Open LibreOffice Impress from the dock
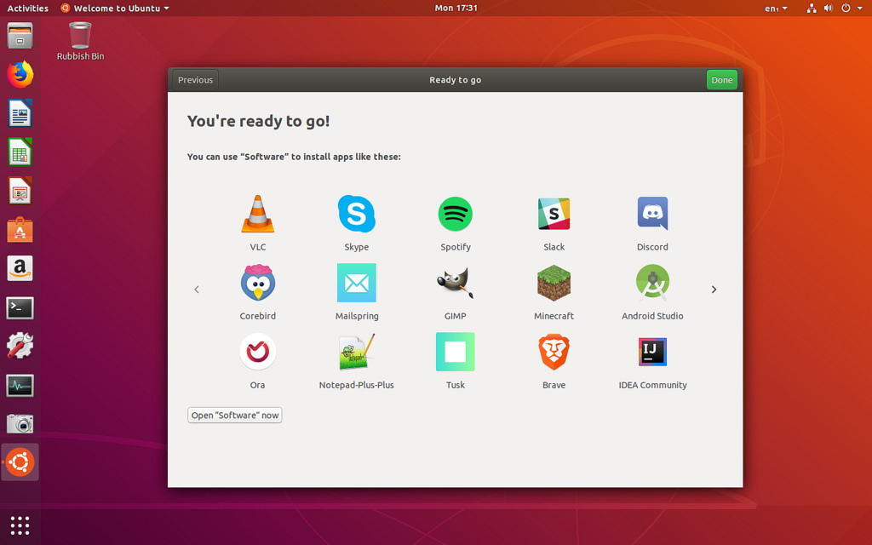872x545 pixels. pyautogui.click(x=20, y=192)
